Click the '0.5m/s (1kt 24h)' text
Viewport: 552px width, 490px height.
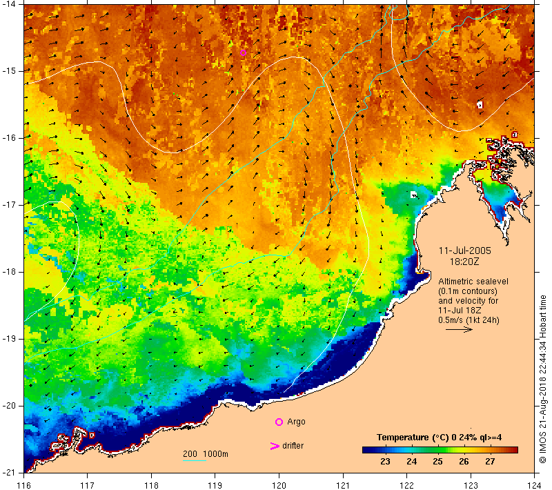pyautogui.click(x=469, y=320)
